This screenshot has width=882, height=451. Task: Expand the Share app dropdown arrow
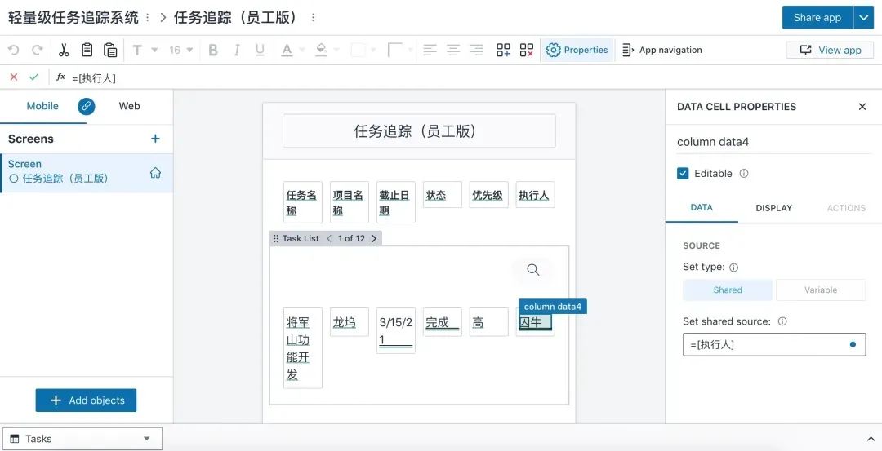(x=863, y=17)
